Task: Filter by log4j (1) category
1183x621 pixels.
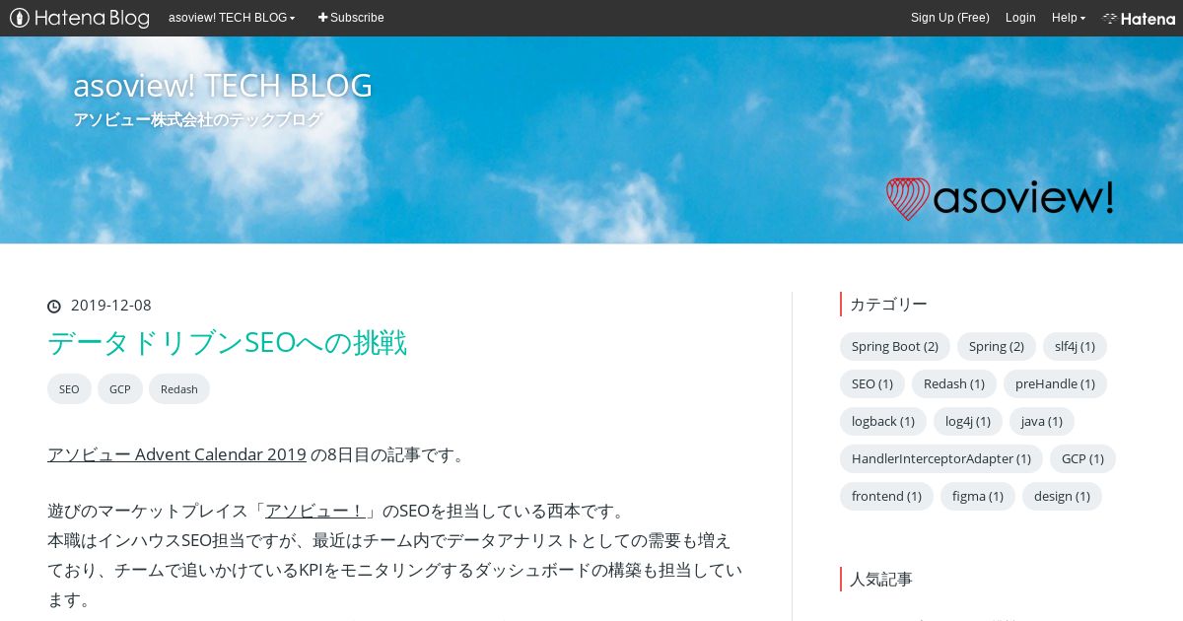Action: coord(968,421)
